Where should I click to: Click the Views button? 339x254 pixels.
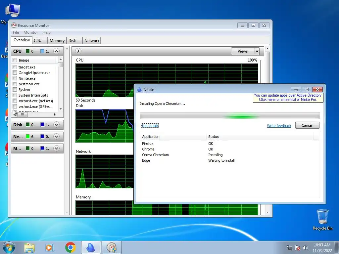243,51
